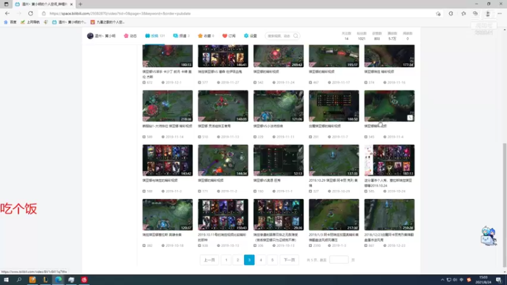Click the browser back arrow
Screen dimensions: 507x285
7,13
